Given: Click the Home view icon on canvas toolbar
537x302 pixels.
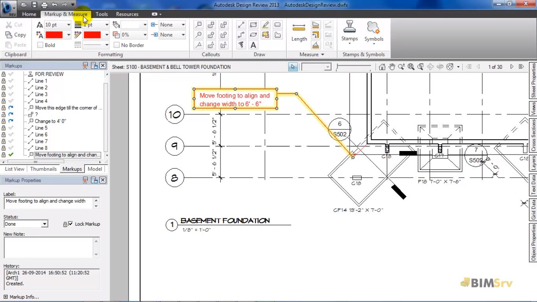Looking at the screenshot, I should (382, 67).
